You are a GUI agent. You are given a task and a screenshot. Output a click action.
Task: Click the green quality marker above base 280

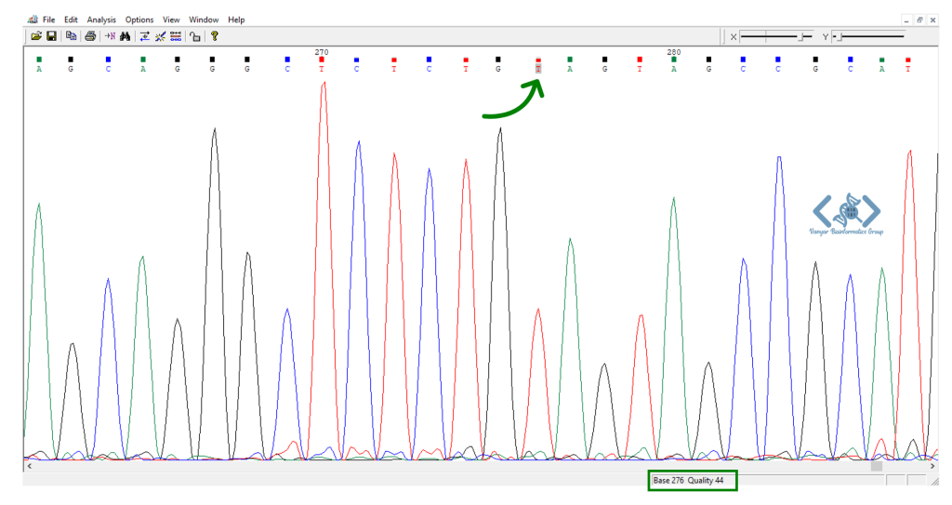tap(673, 60)
